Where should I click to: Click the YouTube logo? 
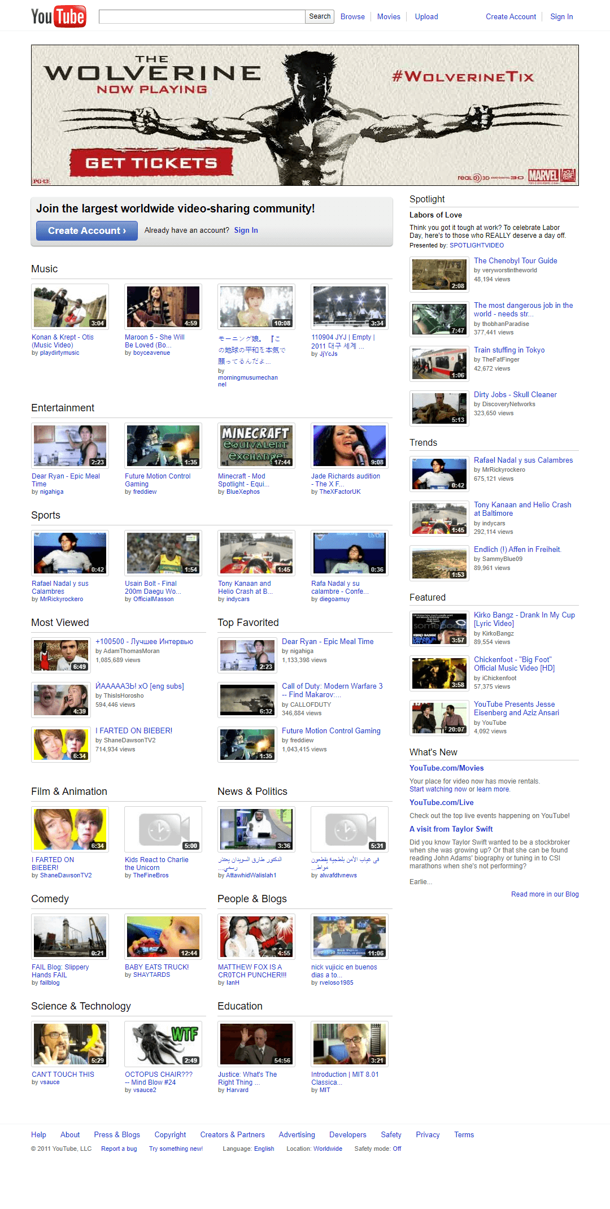point(58,17)
